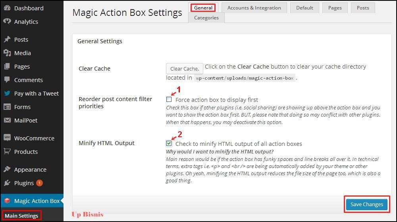Click the 'Force action box to display first' label
Viewport: 397px width, 222px height.
(217, 100)
